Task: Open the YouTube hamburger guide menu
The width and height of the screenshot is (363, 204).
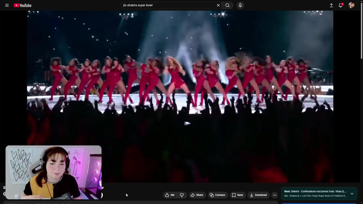Action: pyautogui.click(x=7, y=5)
